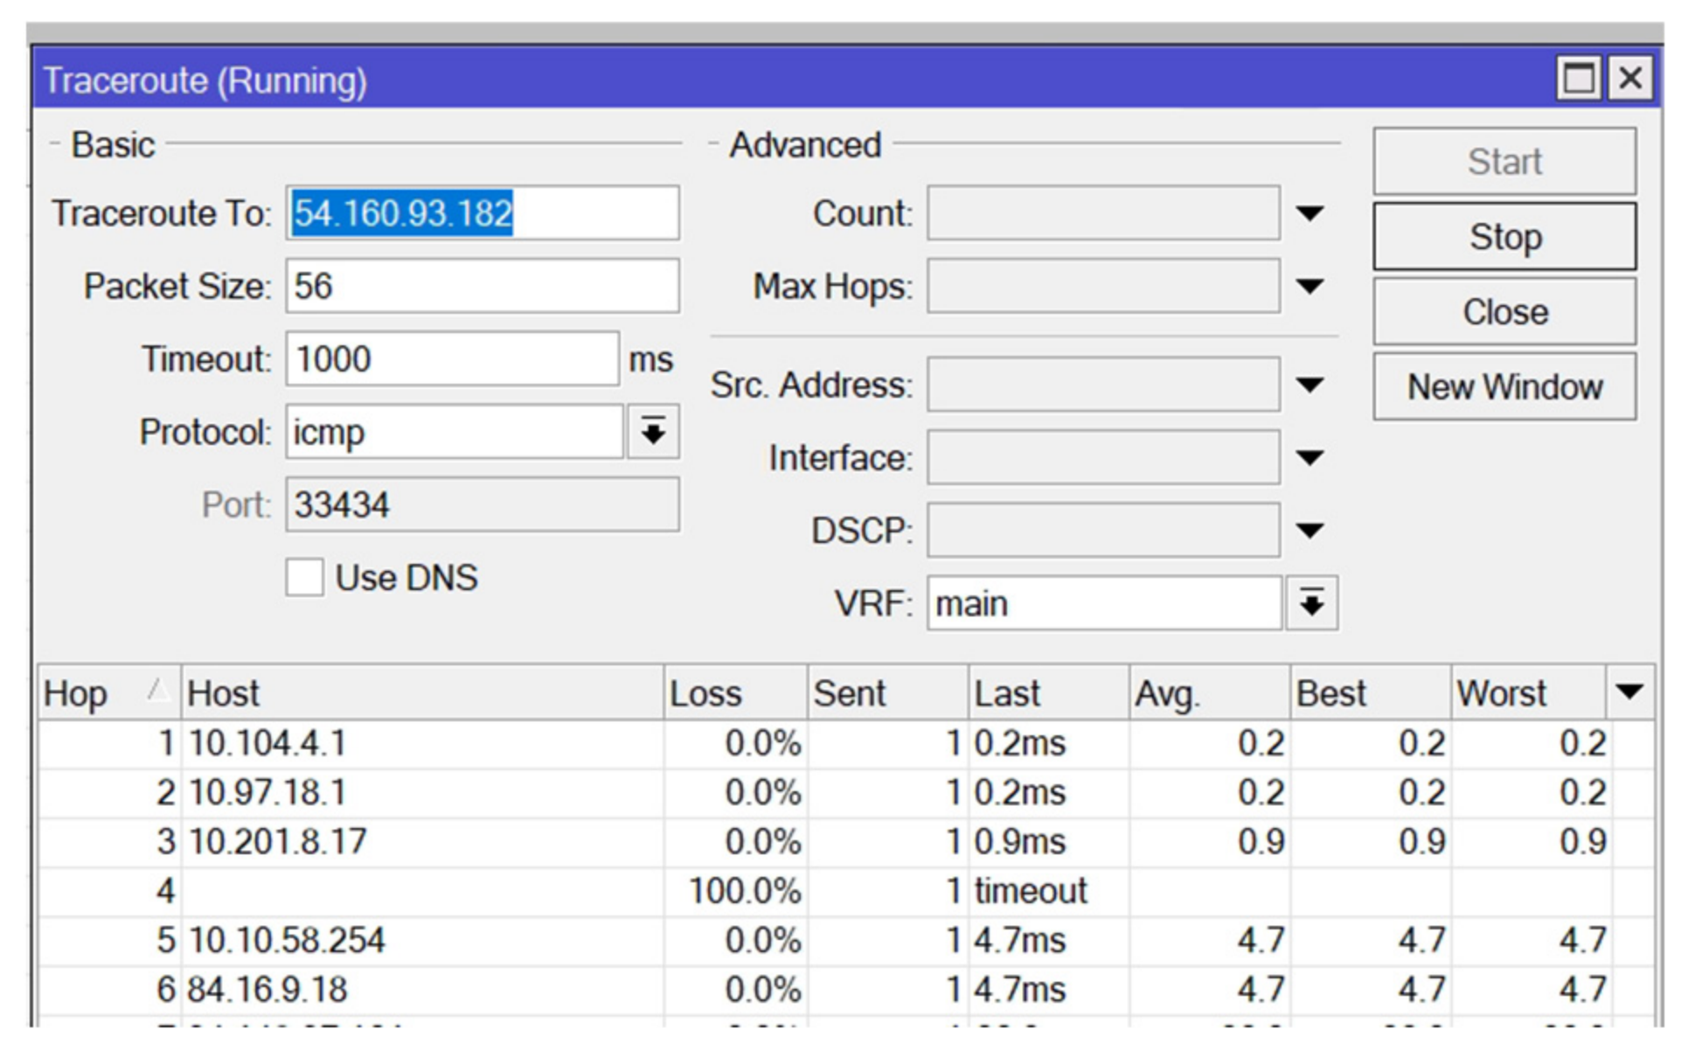Select the Packet Size field
Screen dimensions: 1688x1050
483,286
